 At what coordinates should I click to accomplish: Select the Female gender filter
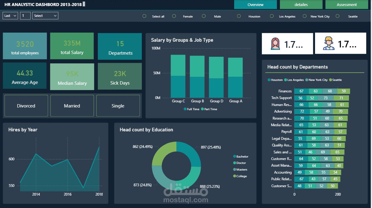(174, 16)
